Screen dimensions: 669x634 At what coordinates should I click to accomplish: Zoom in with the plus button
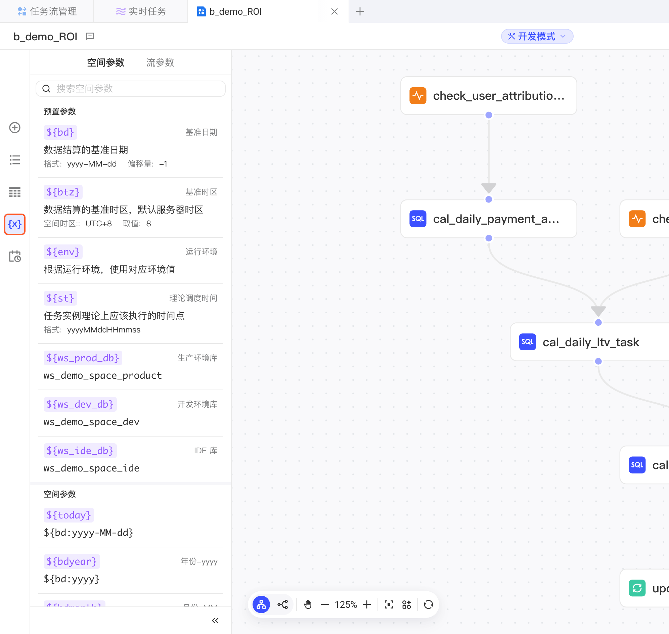click(367, 604)
